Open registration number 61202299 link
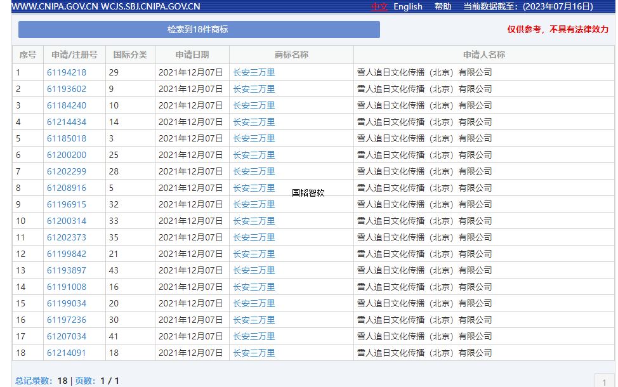Image resolution: width=618 pixels, height=387 pixels. 66,172
